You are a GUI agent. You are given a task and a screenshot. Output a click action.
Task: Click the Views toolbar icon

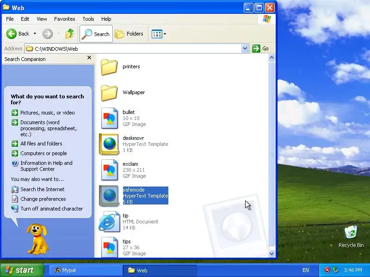pyautogui.click(x=157, y=34)
